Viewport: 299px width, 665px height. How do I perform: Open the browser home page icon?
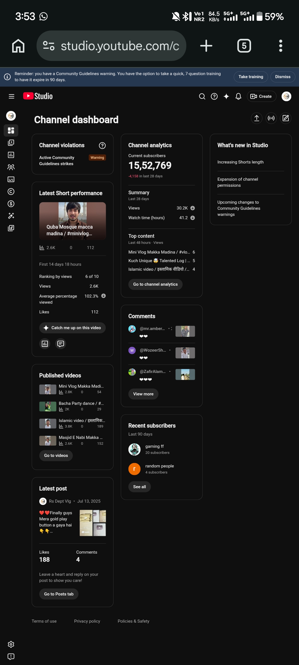click(18, 46)
